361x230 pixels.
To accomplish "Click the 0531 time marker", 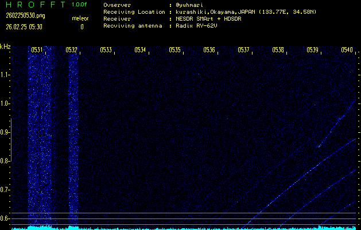I will (37, 50).
